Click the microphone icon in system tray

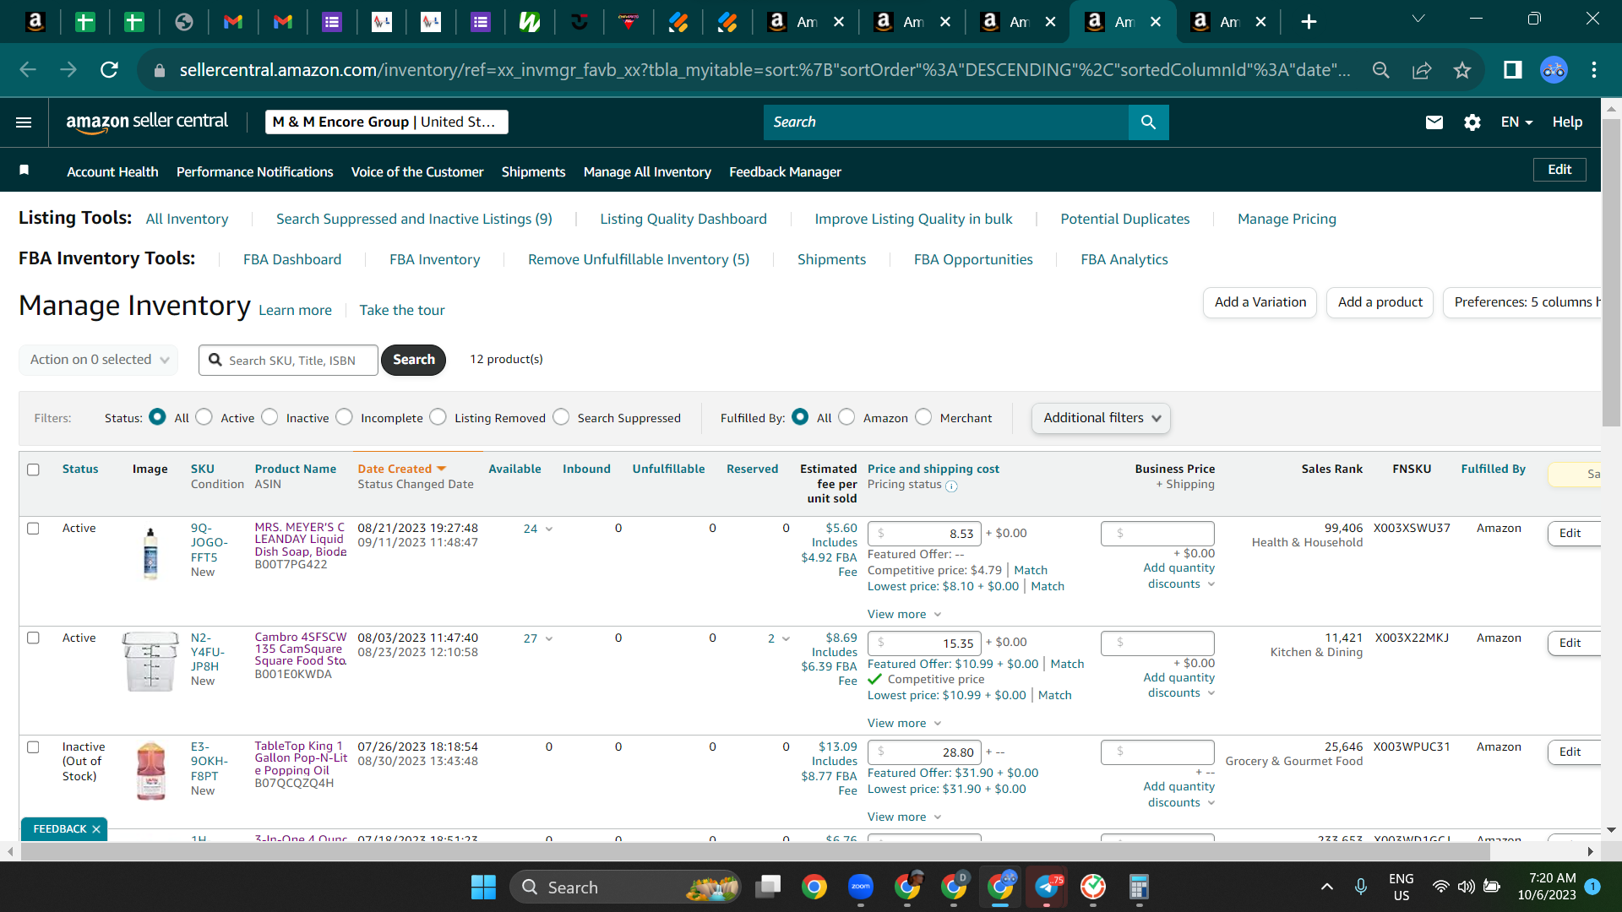coord(1361,887)
